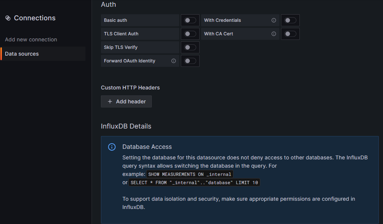
Task: Show info for Forward OAuth Identity
Action: pyautogui.click(x=174, y=61)
